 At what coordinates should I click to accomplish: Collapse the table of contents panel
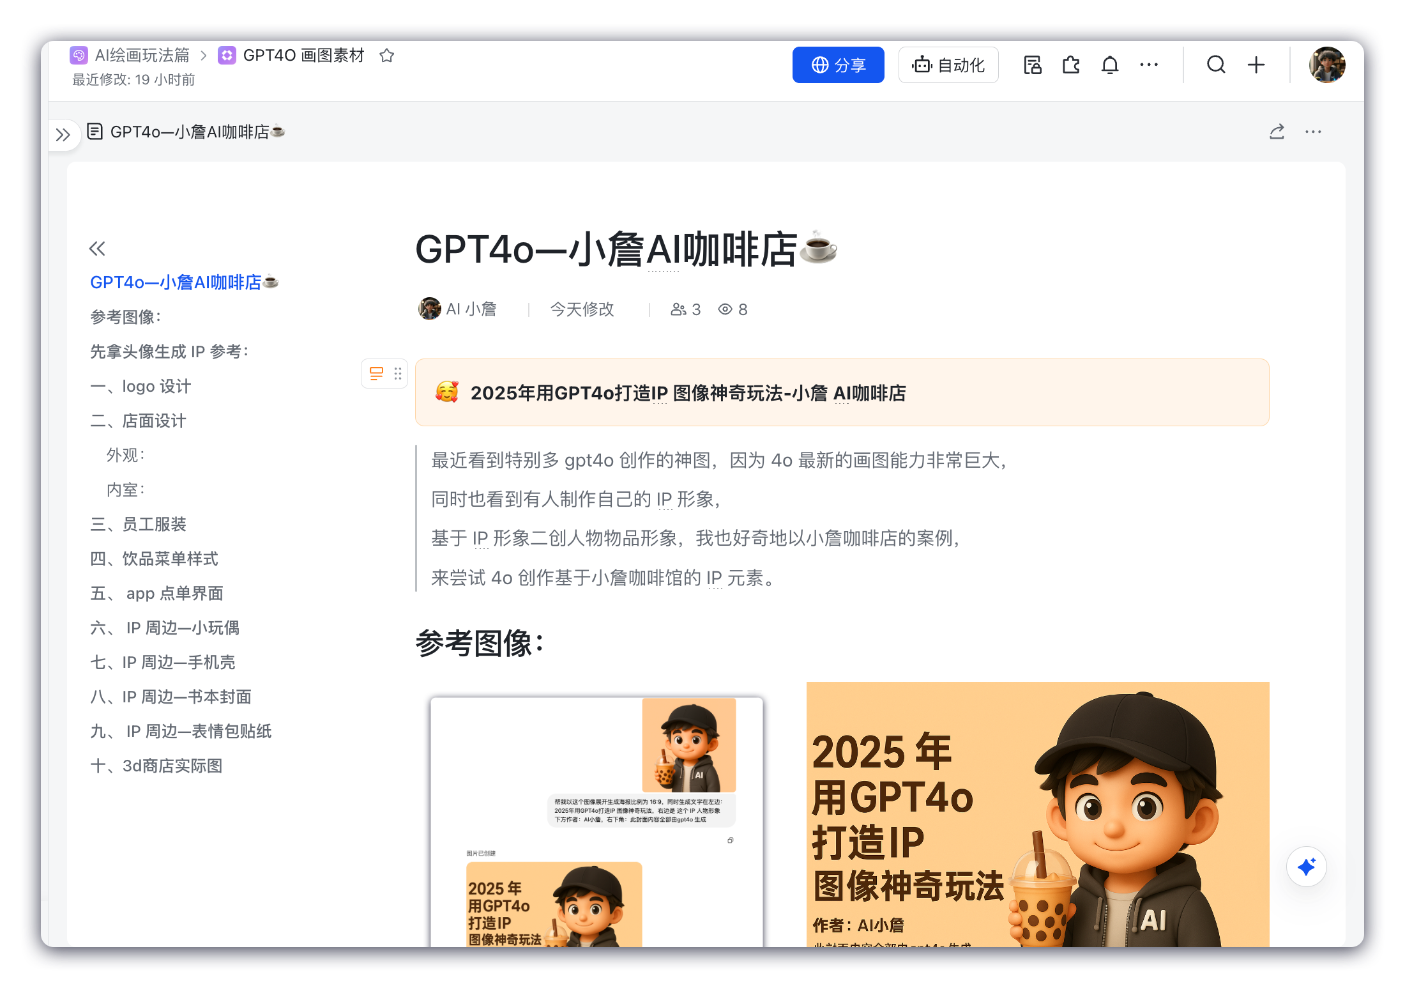(97, 249)
